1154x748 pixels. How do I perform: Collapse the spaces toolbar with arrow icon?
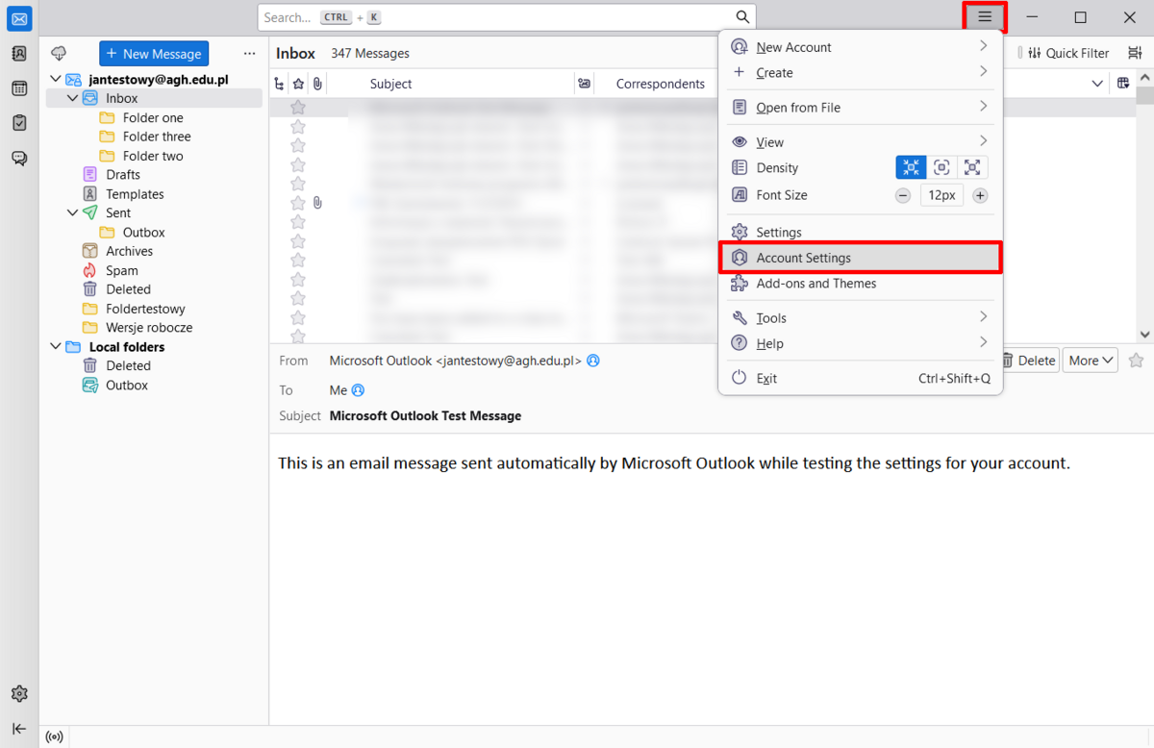click(x=19, y=728)
